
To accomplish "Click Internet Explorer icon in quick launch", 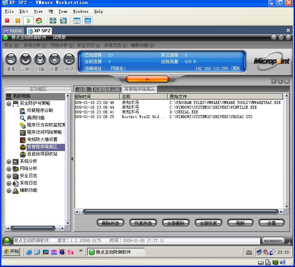I will pos(29,252).
